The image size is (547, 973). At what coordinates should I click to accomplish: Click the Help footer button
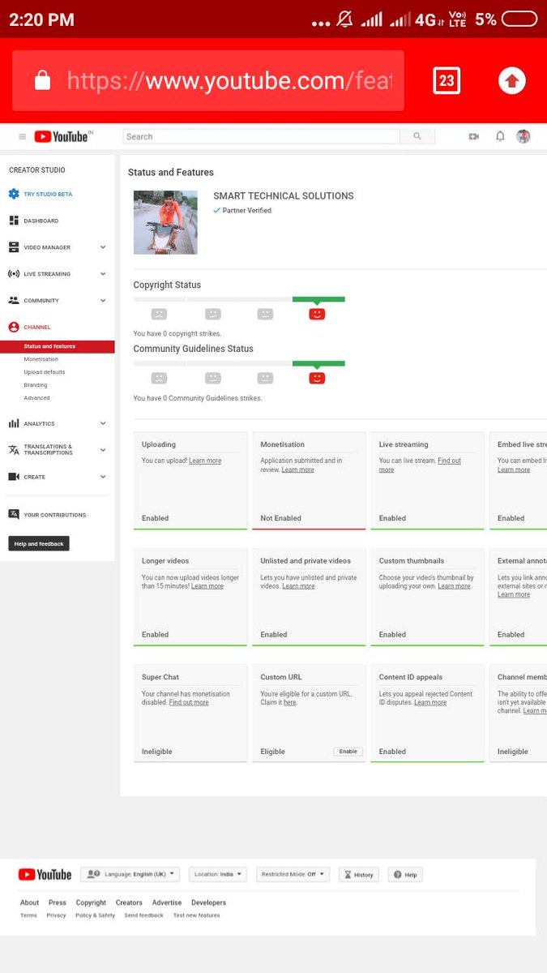click(x=406, y=875)
